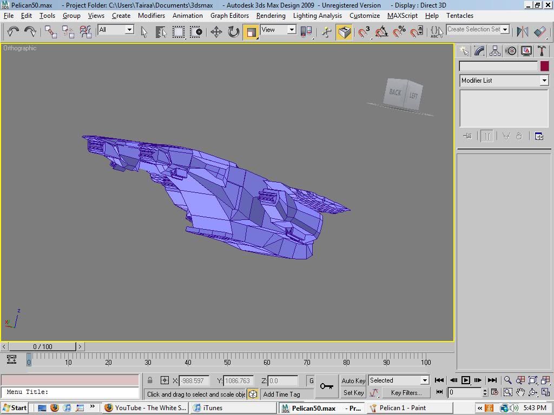Toggle Percent Snap in main toolbar
554x415 pixels.
point(399,32)
